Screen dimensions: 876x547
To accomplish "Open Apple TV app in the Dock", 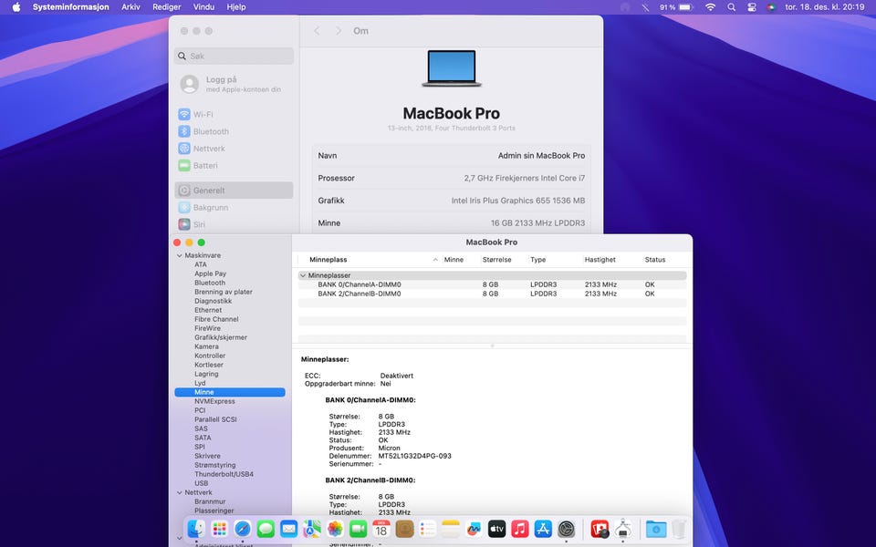I will 496,528.
